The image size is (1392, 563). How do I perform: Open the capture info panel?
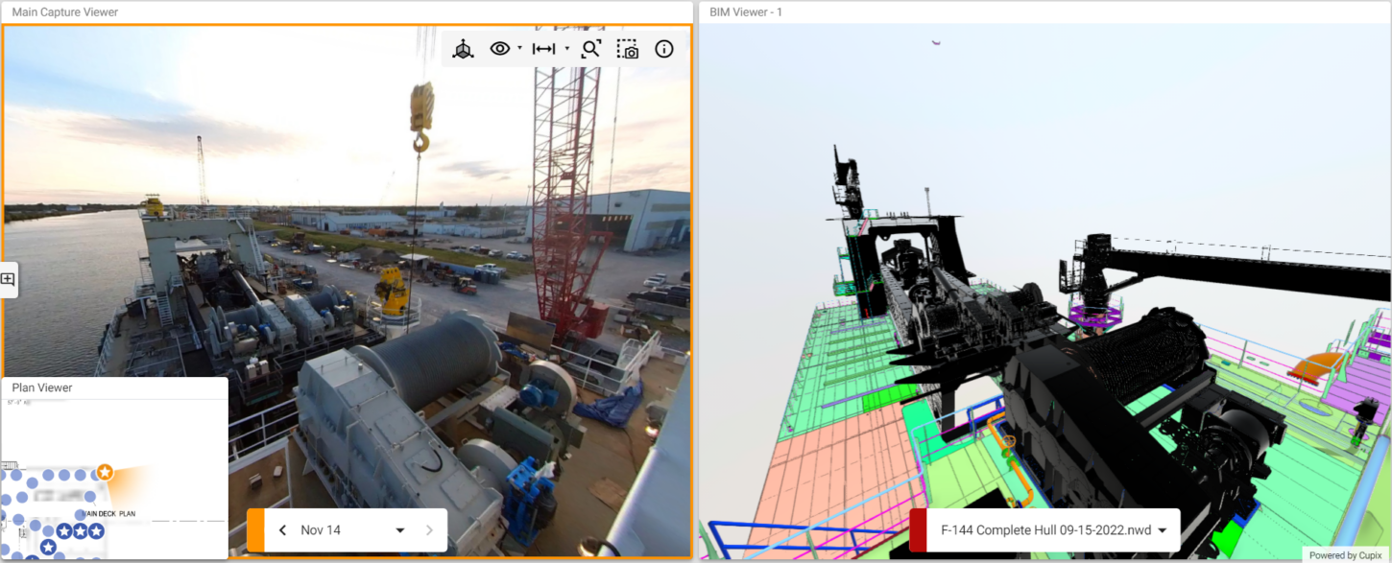pos(663,49)
